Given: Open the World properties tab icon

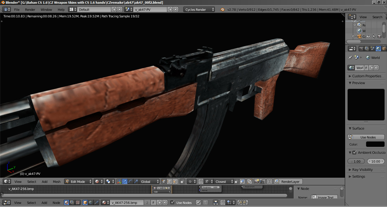Looking at the screenshot, I should 378,49.
